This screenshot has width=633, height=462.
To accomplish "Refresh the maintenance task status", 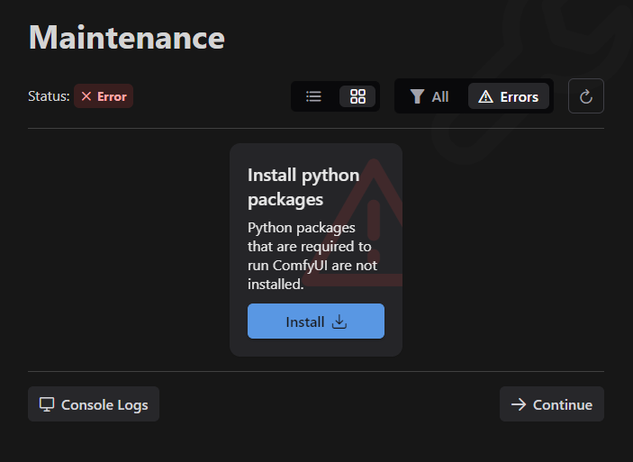I will point(586,96).
